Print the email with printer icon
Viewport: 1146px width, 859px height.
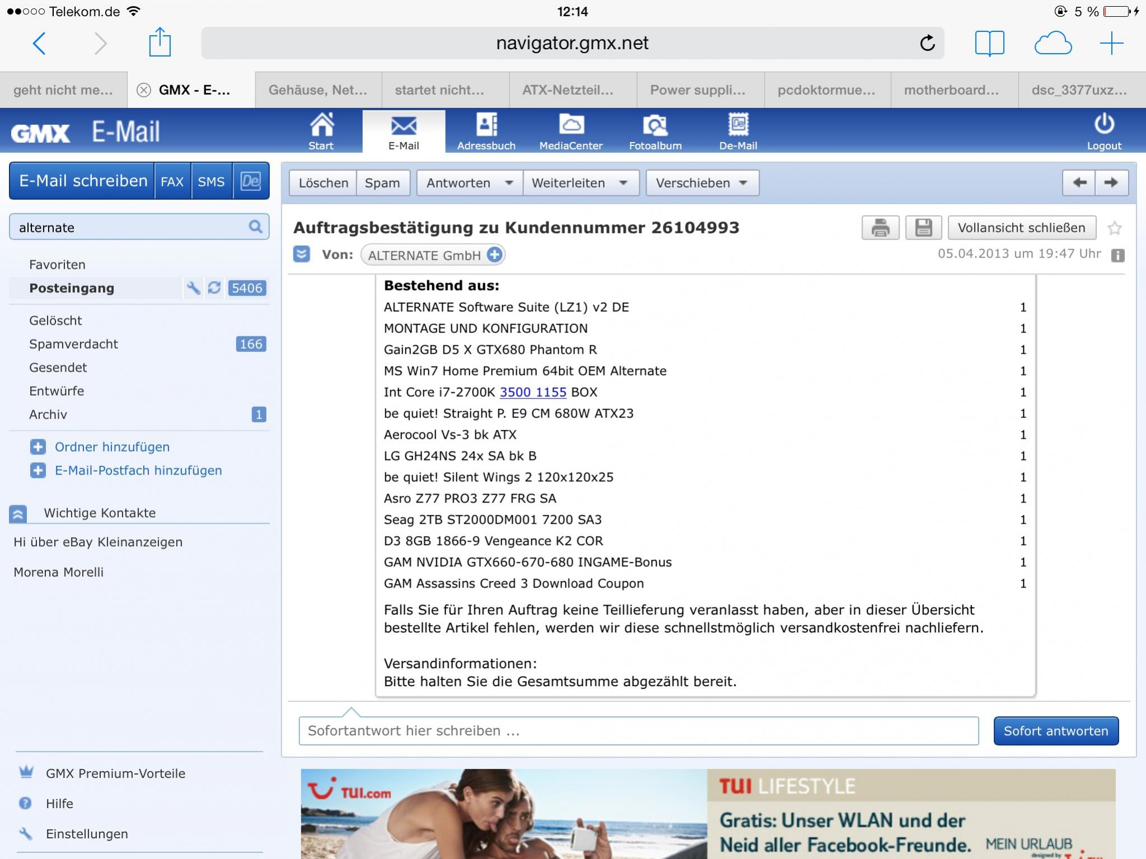[880, 228]
